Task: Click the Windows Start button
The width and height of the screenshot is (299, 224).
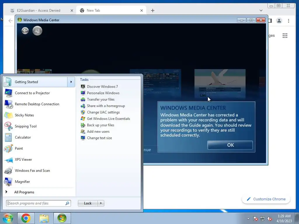Action: pos(8,218)
